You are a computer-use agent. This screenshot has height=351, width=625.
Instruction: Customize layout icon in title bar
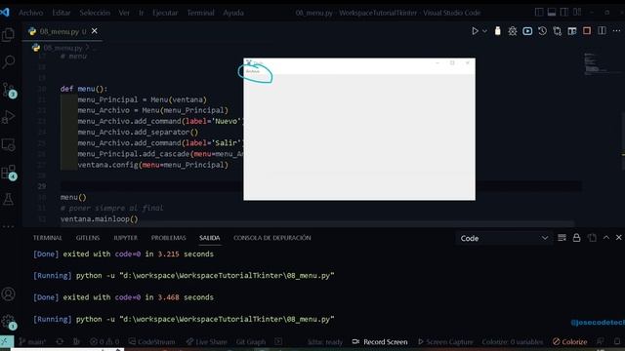[x=577, y=13]
